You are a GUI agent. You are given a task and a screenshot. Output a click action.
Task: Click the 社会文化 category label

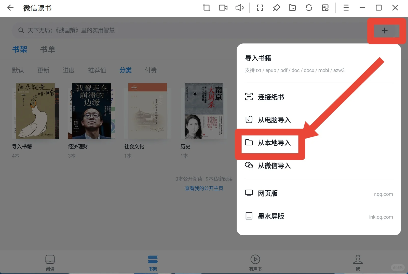pos(134,146)
